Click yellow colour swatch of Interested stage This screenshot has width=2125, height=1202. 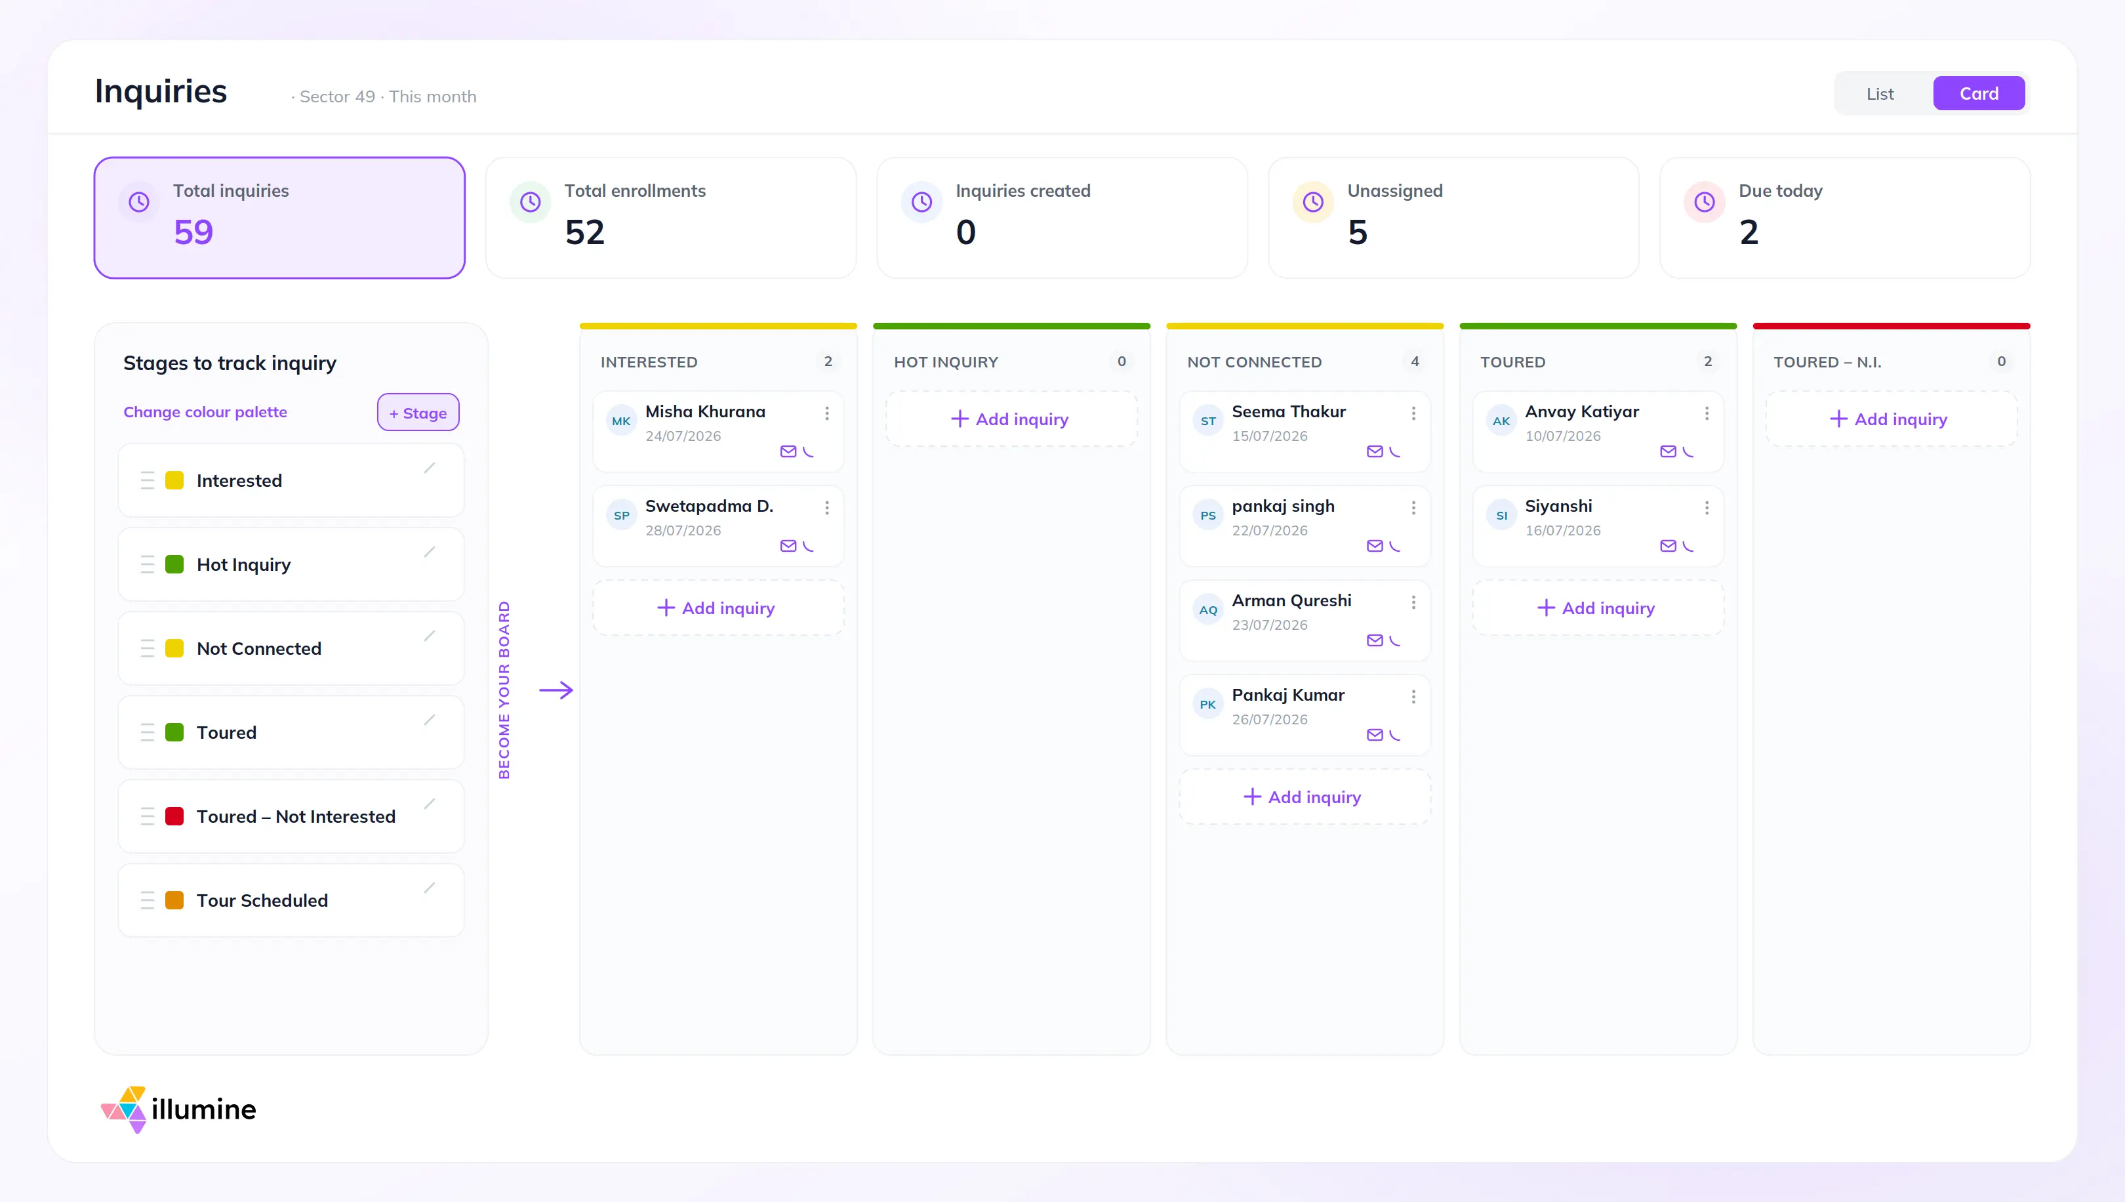174,480
